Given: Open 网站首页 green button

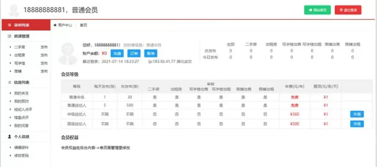Looking at the screenshot, I should click(x=317, y=10).
